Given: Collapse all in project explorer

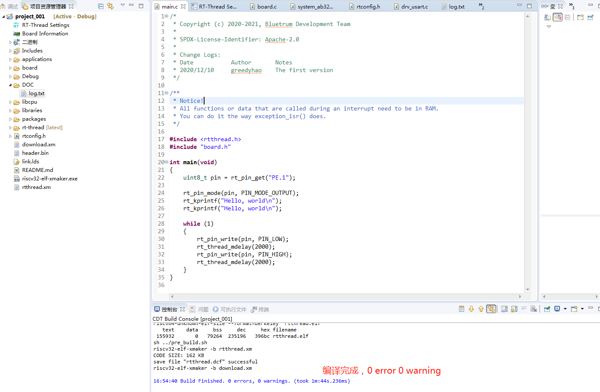Looking at the screenshot, I should (x=101, y=6).
